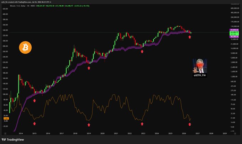Click year 2024 on time axis
This screenshot has height=144, width=242.
157,134
